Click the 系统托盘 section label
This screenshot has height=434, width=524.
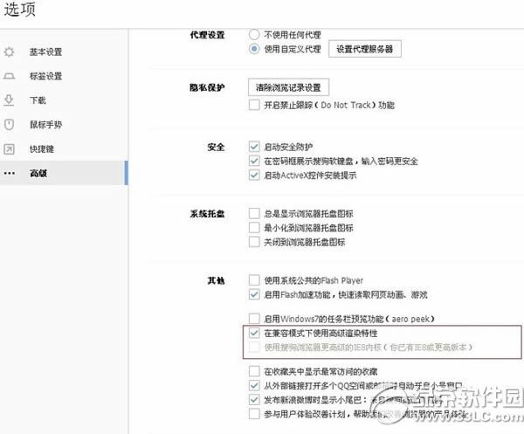(207, 214)
